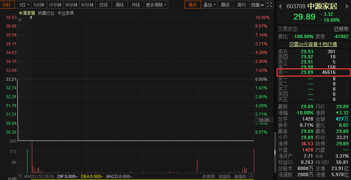Click 卖三 price 29.91
Viewport: 351px width, 180px height.
[x=307, y=62]
